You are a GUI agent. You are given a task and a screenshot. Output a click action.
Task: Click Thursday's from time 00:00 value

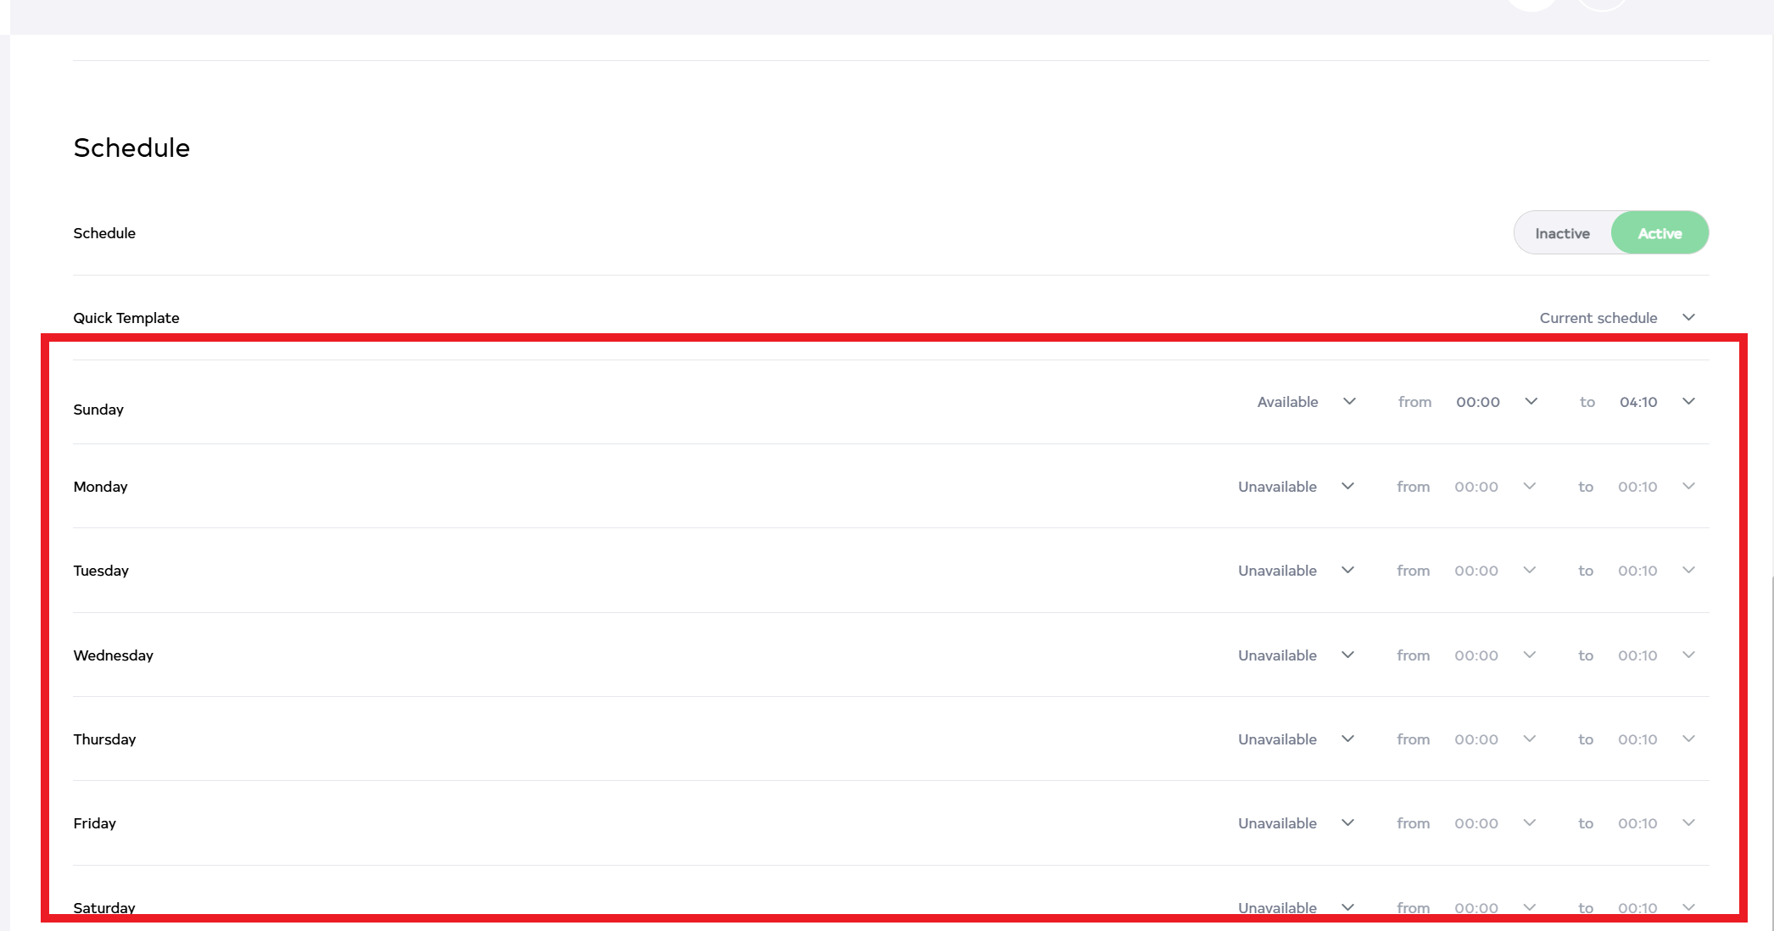click(x=1476, y=739)
